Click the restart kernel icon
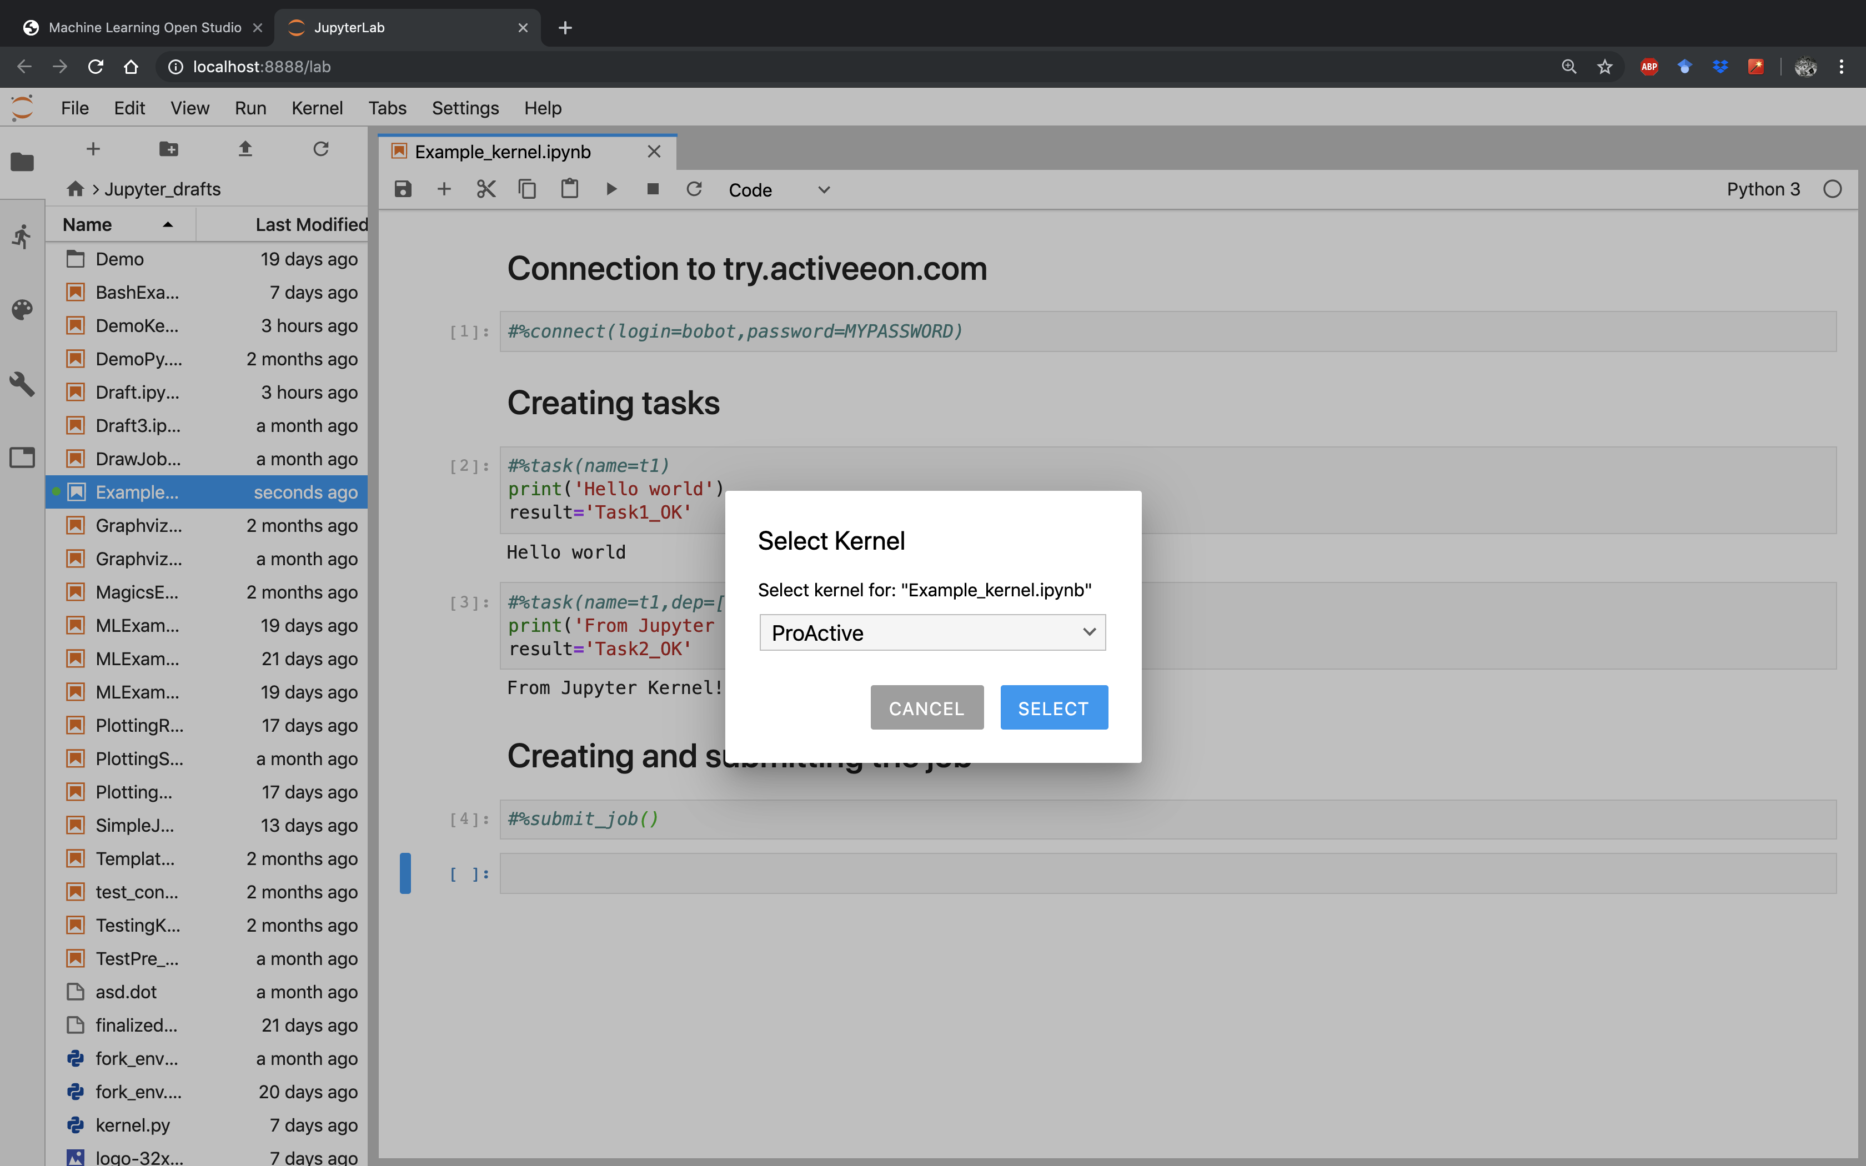Screen dimensions: 1866x1166 pyautogui.click(x=693, y=189)
